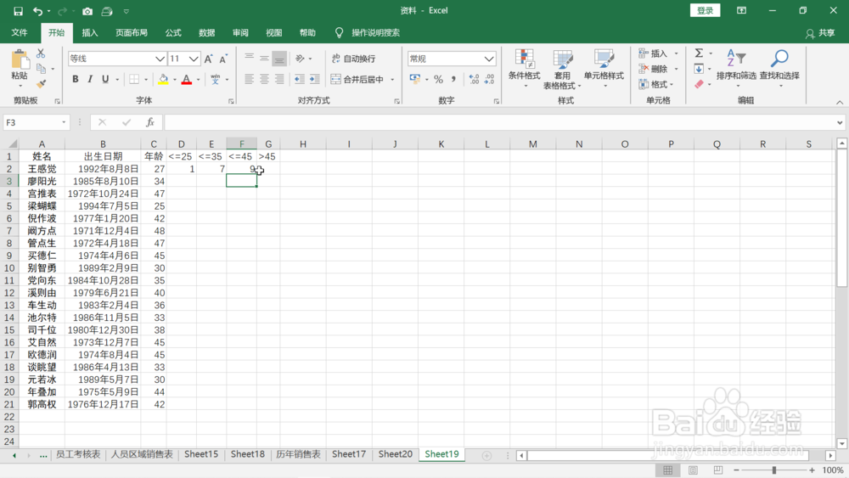Expand formula bar chevron
Viewport: 849px width, 478px height.
(840, 122)
